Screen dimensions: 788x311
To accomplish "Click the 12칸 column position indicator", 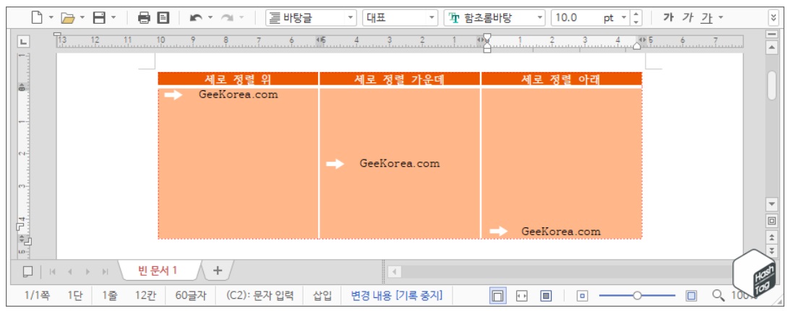I will (x=145, y=296).
